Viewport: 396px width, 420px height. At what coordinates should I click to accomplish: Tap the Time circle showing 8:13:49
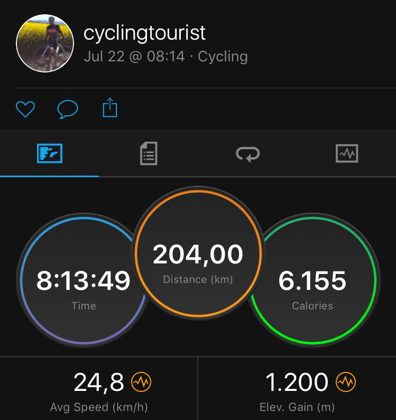click(x=83, y=280)
